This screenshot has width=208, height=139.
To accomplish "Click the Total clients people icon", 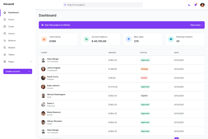I will (x=44, y=39).
